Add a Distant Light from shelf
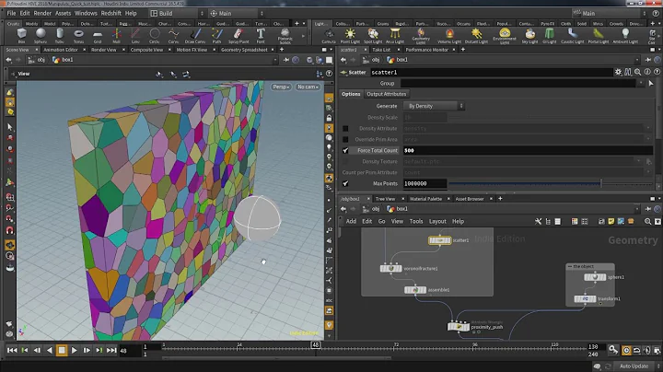Viewport: 663px width, 372px height. (x=477, y=36)
